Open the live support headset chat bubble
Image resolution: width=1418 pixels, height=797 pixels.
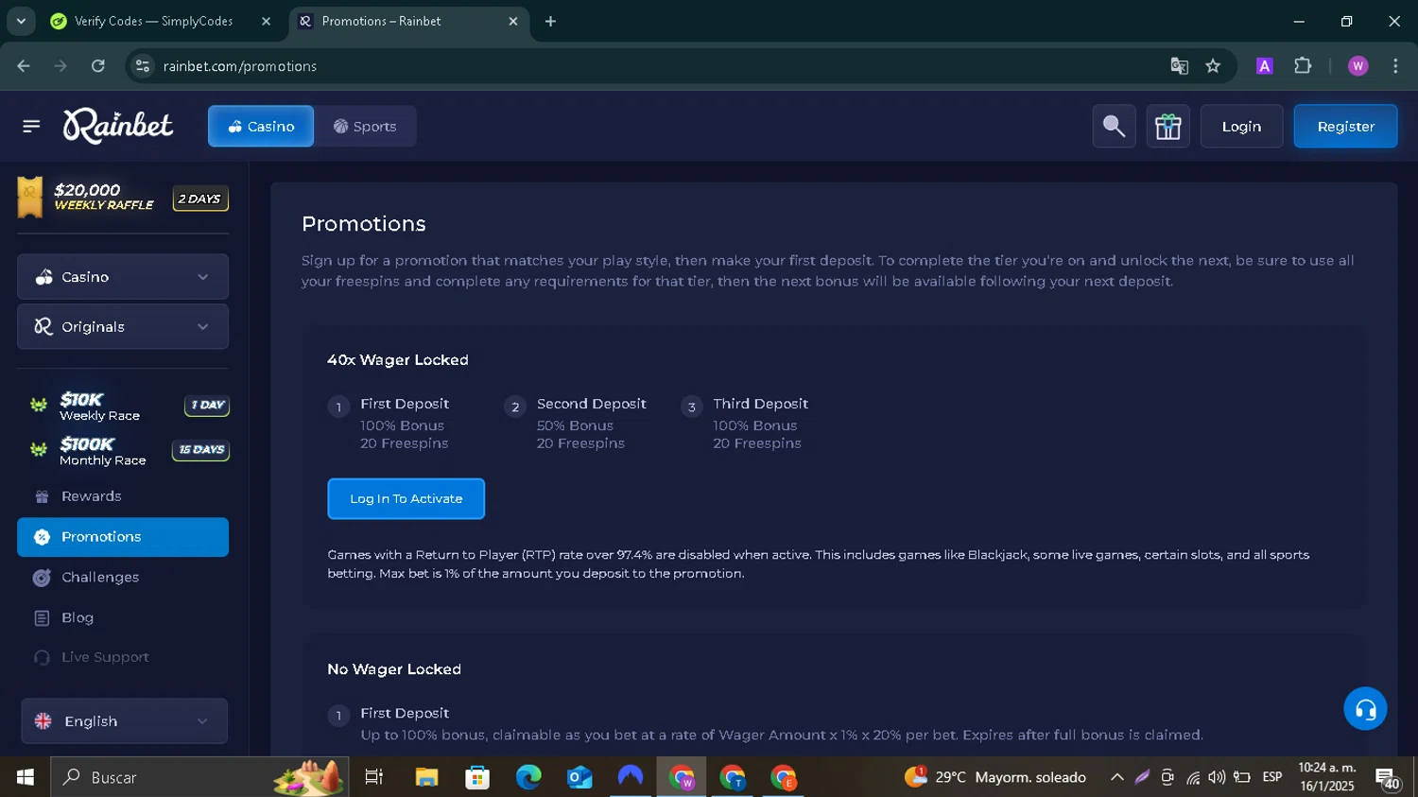tap(1365, 708)
